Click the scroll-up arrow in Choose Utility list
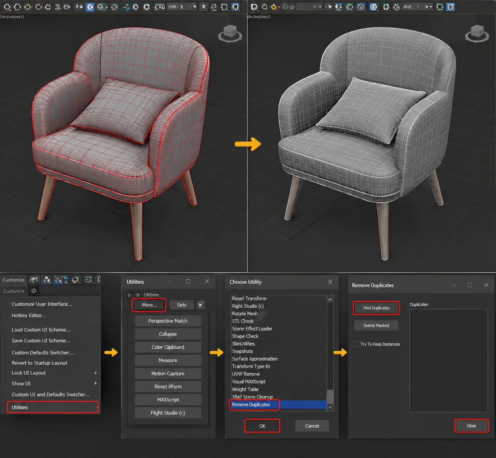Image resolution: width=496 pixels, height=458 pixels. tap(330, 299)
